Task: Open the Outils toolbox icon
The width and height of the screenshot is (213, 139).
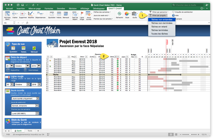Action: click(134, 14)
